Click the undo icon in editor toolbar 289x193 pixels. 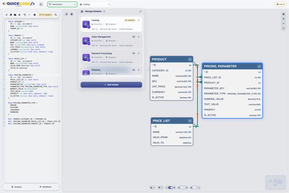[25, 15]
